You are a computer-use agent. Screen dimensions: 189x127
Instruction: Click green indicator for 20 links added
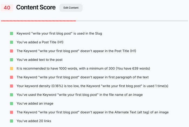coord(12,121)
